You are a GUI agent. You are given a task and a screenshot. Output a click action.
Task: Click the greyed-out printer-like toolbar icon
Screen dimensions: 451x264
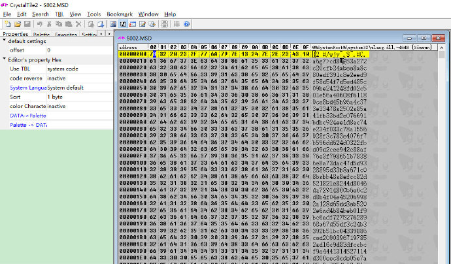164,24
